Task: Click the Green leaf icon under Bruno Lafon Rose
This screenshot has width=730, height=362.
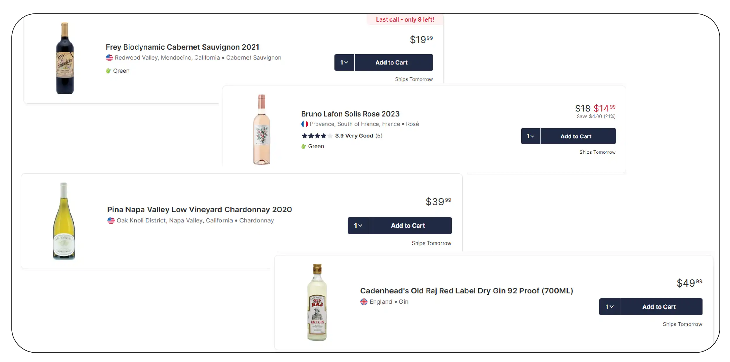Action: coord(304,147)
